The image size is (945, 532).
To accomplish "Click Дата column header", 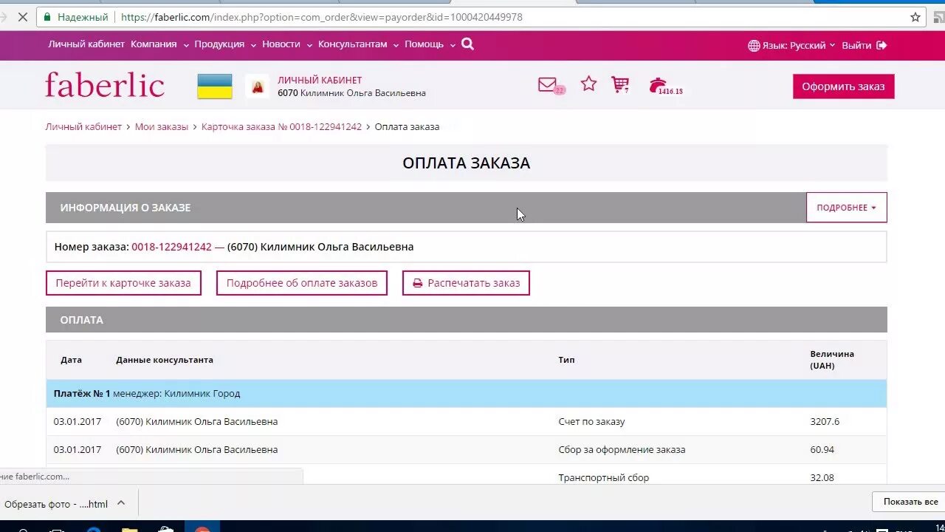I will 71,360.
